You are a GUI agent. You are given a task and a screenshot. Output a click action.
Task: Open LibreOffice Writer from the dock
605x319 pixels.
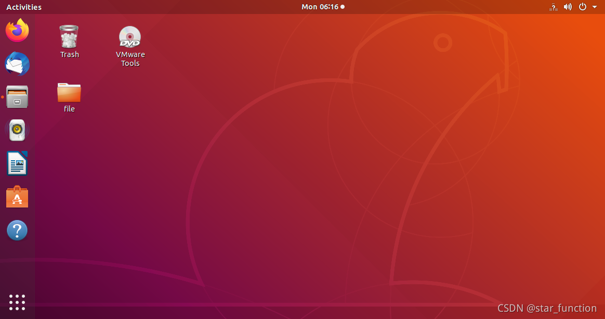(17, 163)
